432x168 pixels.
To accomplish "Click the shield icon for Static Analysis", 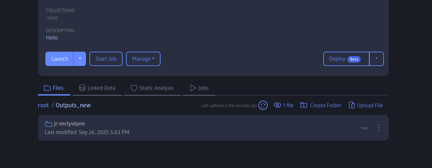I will (134, 88).
